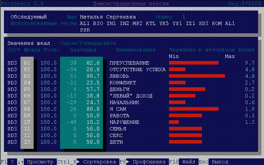This screenshot has width=264, height=165.
Task: Select the scale 01 row cell
Action: point(27,63)
